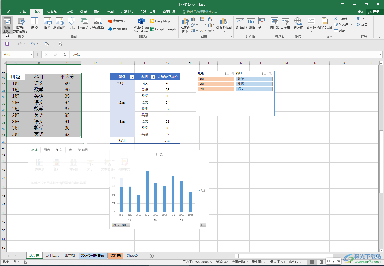Collapse the 3班 pivot group
The width and height of the screenshot is (384, 266).
118,122
